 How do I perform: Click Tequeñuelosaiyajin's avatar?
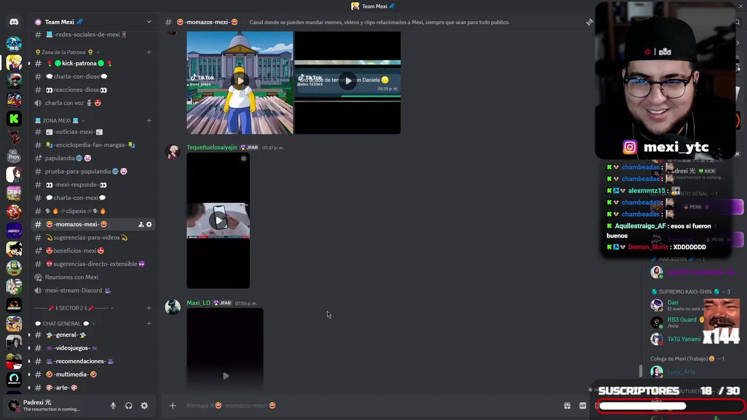click(x=173, y=152)
